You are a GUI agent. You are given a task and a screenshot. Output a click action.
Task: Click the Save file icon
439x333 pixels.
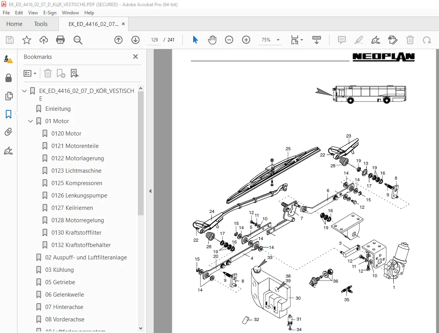coord(10,40)
